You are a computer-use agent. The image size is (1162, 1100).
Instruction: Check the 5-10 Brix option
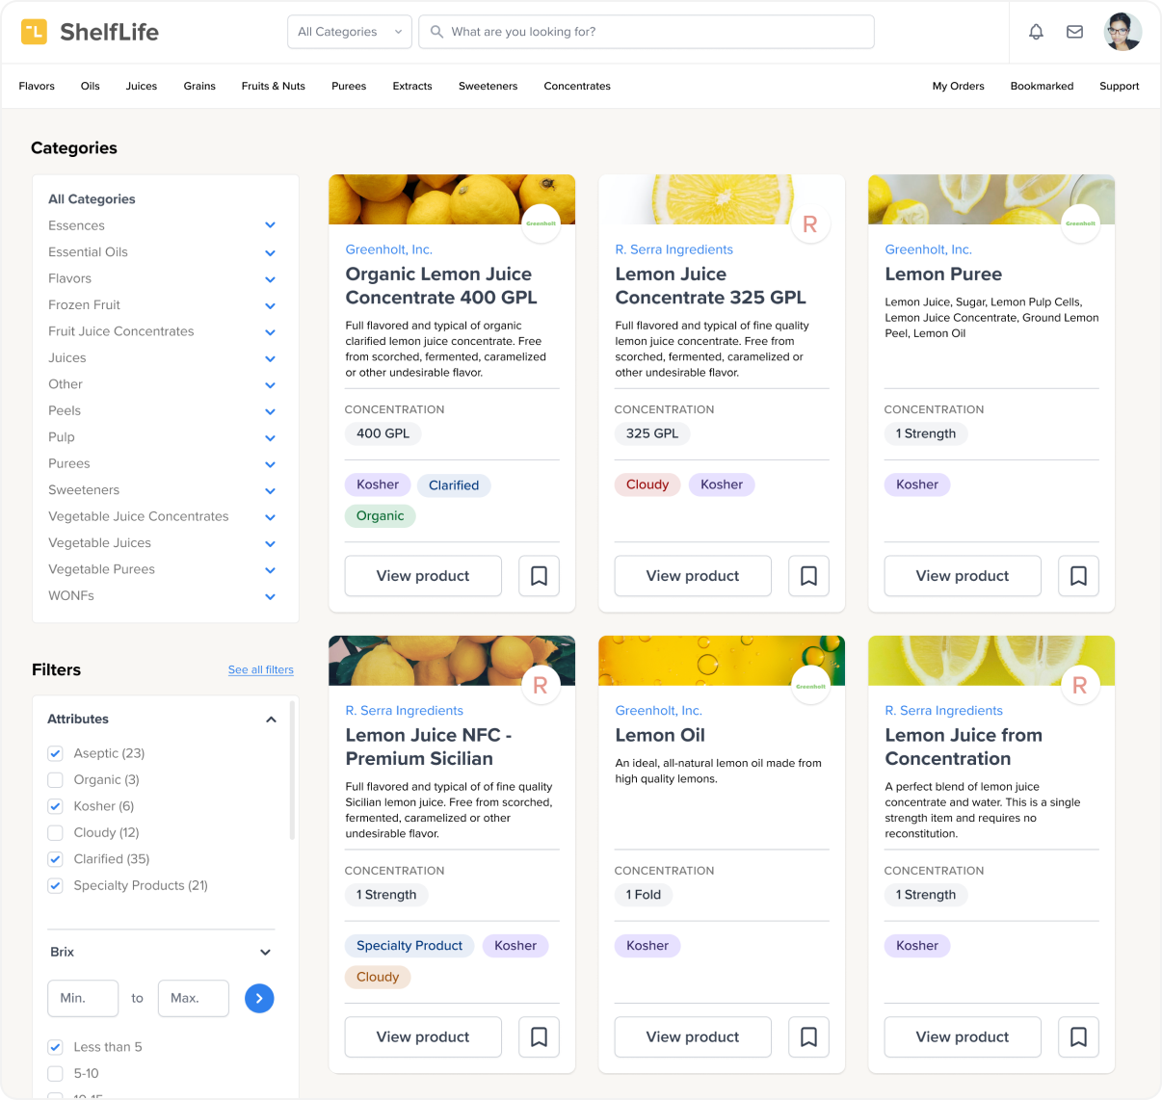point(55,1073)
